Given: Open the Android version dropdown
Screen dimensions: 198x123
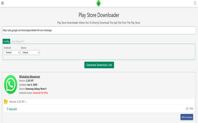Looking at the screenshot, I should (x=12, y=53).
